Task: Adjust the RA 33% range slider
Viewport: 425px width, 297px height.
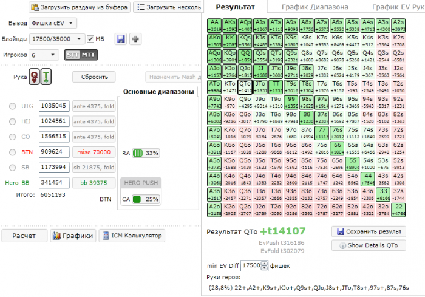Action: point(146,153)
